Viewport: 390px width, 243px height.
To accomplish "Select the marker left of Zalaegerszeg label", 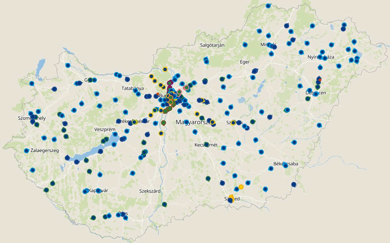I will 26,151.
